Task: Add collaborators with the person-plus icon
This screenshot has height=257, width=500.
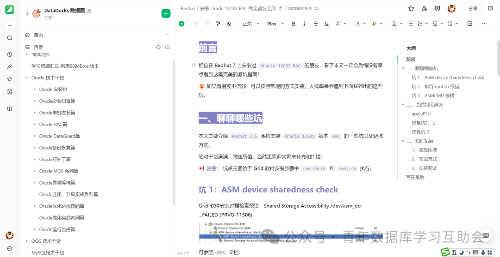Action: (424, 9)
